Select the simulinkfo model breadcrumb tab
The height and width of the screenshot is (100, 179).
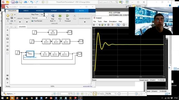tap(22, 27)
